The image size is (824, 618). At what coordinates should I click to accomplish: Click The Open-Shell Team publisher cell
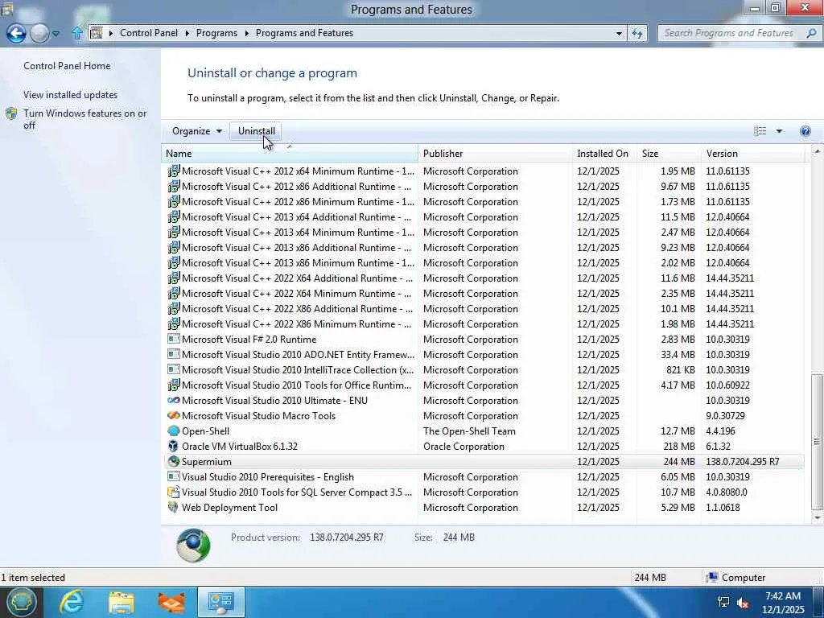tap(469, 431)
